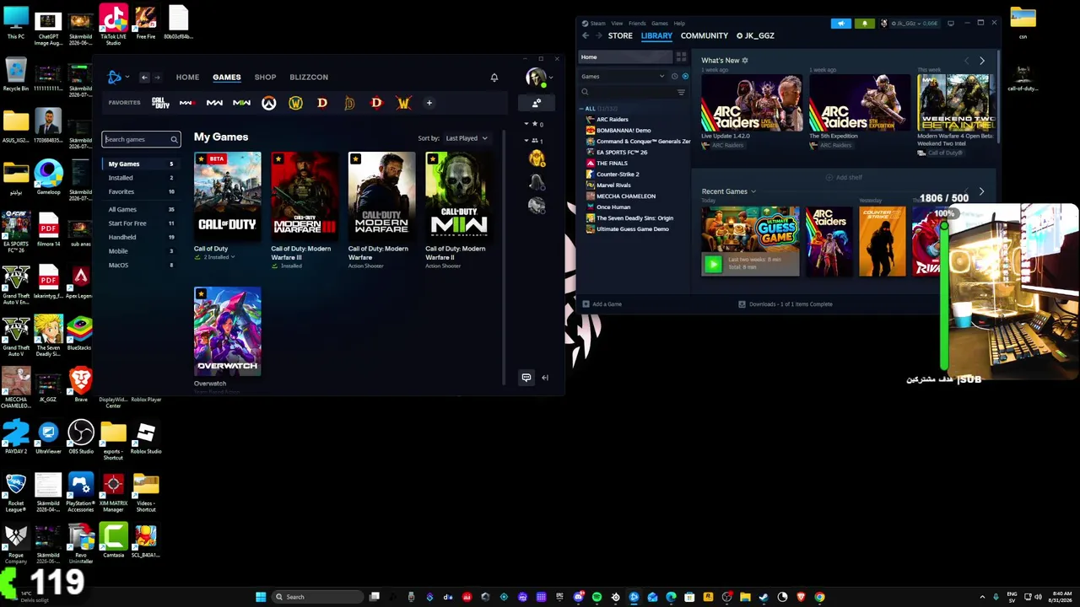Image resolution: width=1080 pixels, height=607 pixels.
Task: Open Steam Downloads status link
Action: click(x=786, y=304)
